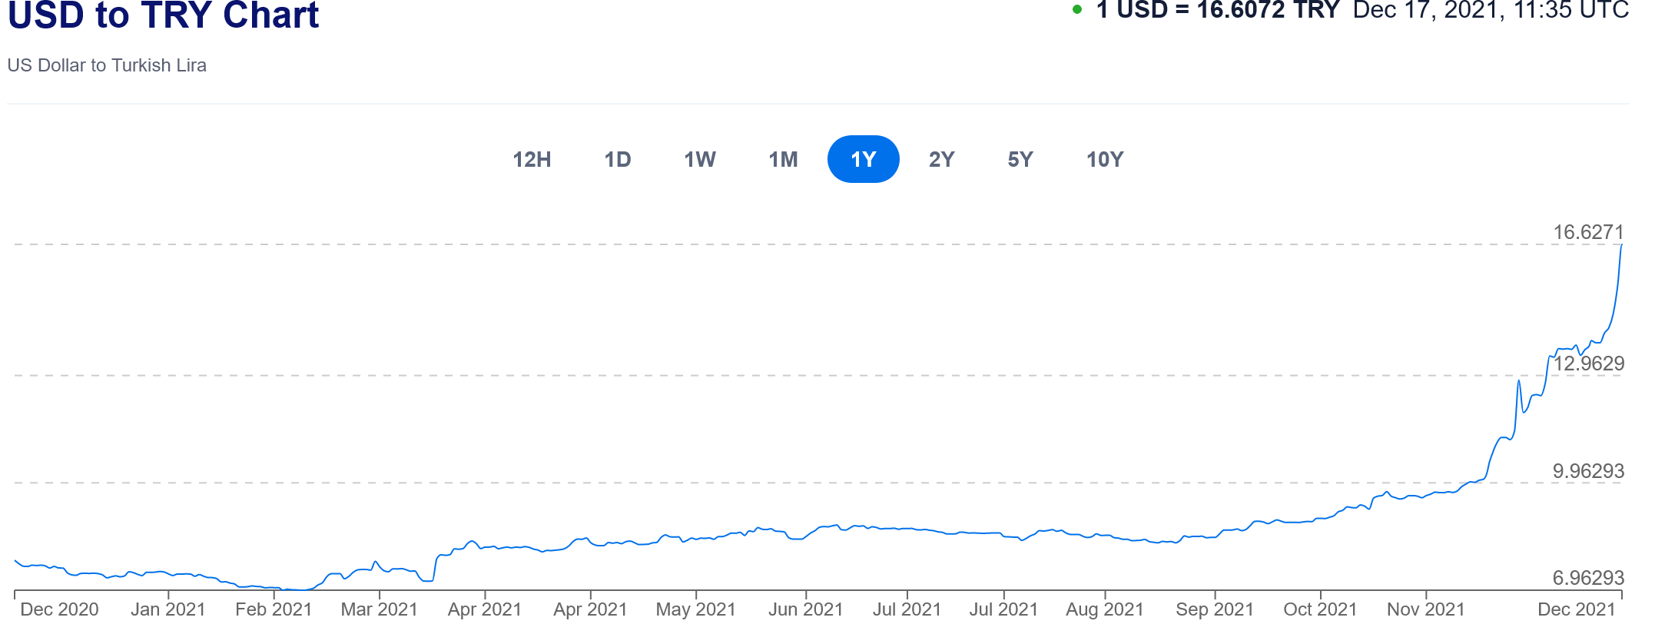The height and width of the screenshot is (644, 1655).
Task: Click the 12.9629 y-axis label
Action: coord(1588,363)
